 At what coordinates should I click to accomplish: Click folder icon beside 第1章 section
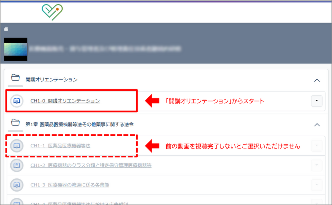point(15,122)
